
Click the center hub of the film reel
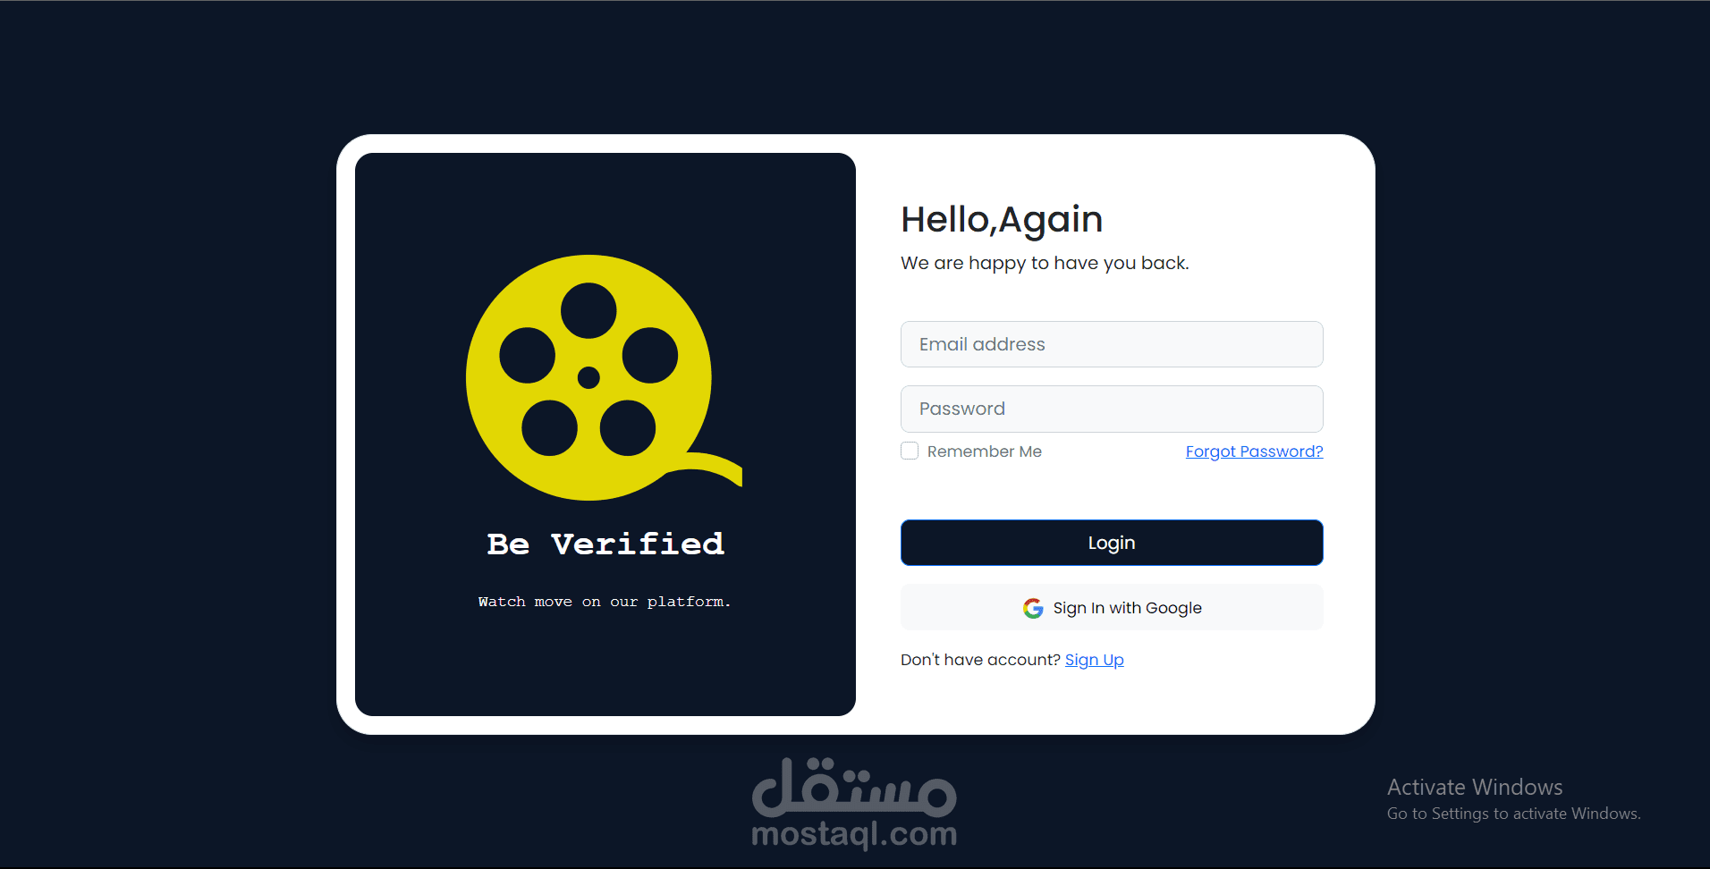pyautogui.click(x=588, y=377)
